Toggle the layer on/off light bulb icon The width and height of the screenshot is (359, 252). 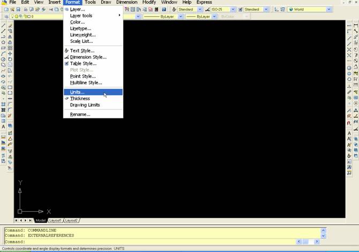(13, 17)
